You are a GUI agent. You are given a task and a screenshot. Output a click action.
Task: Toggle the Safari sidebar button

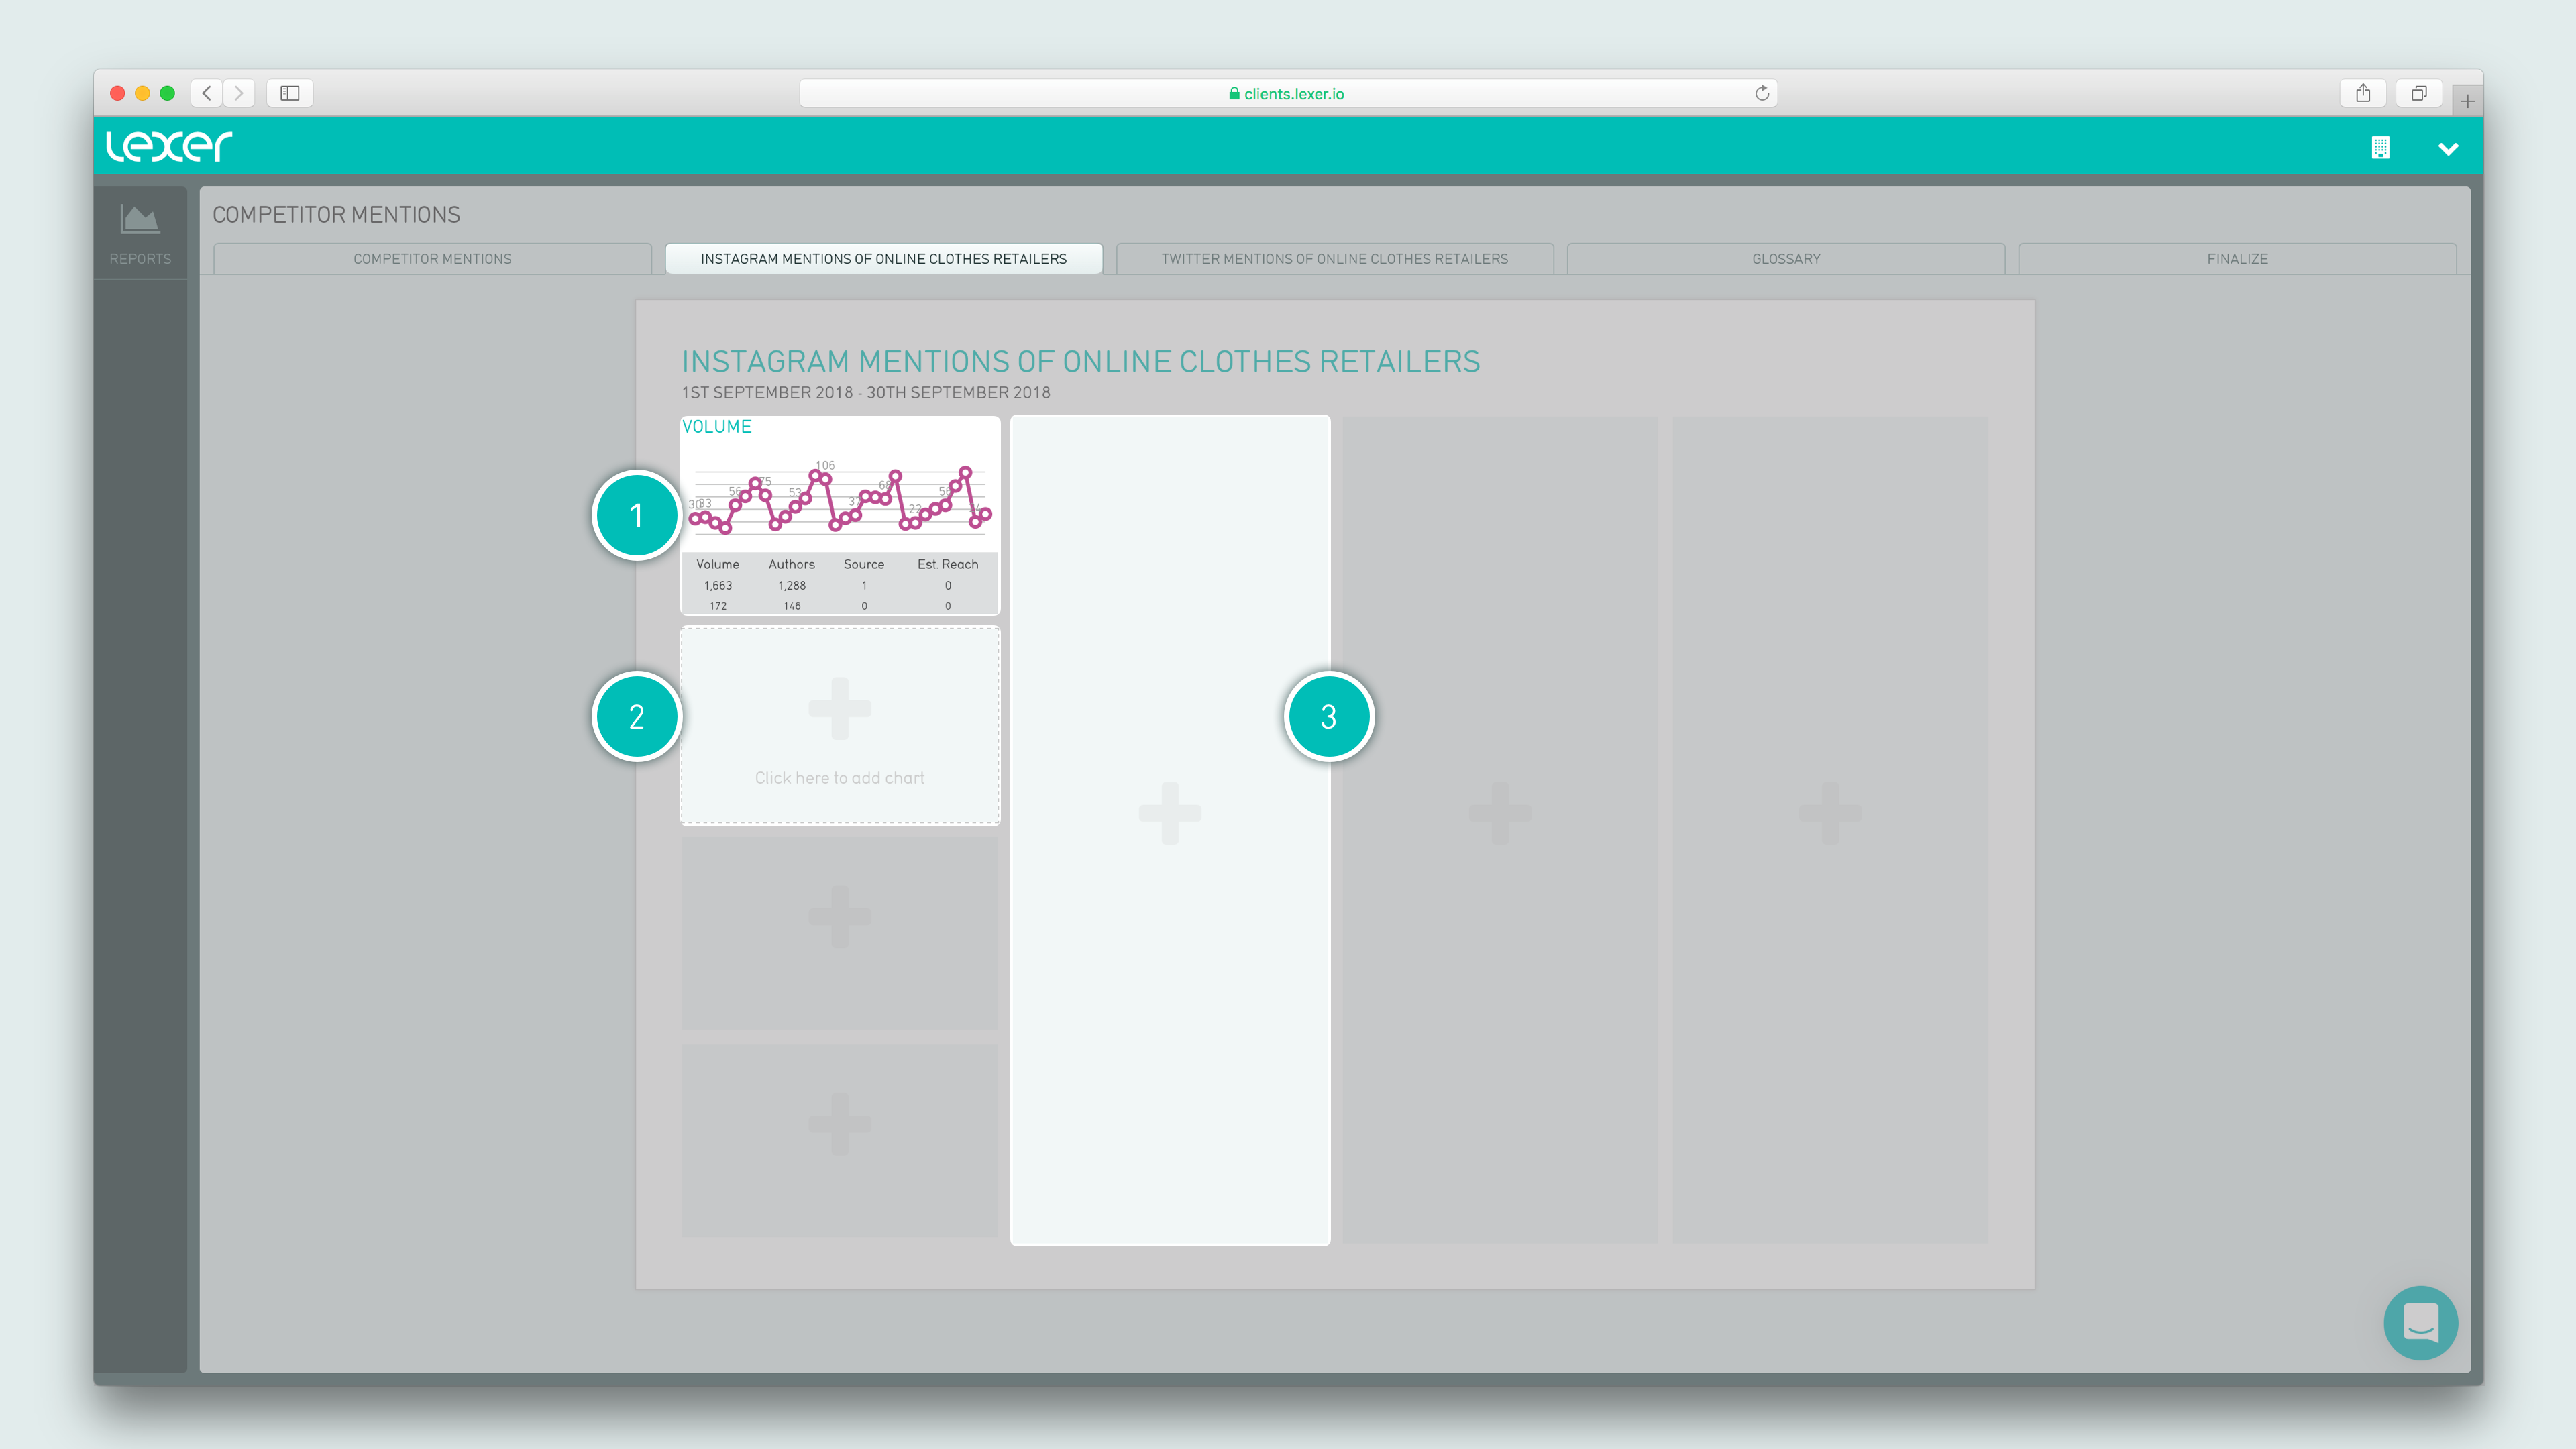(x=290, y=93)
